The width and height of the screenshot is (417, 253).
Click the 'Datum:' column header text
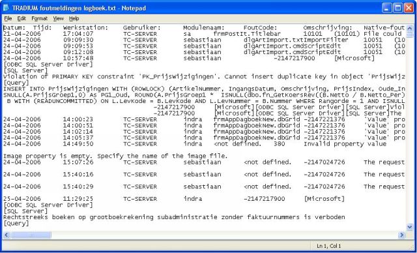click(14, 27)
